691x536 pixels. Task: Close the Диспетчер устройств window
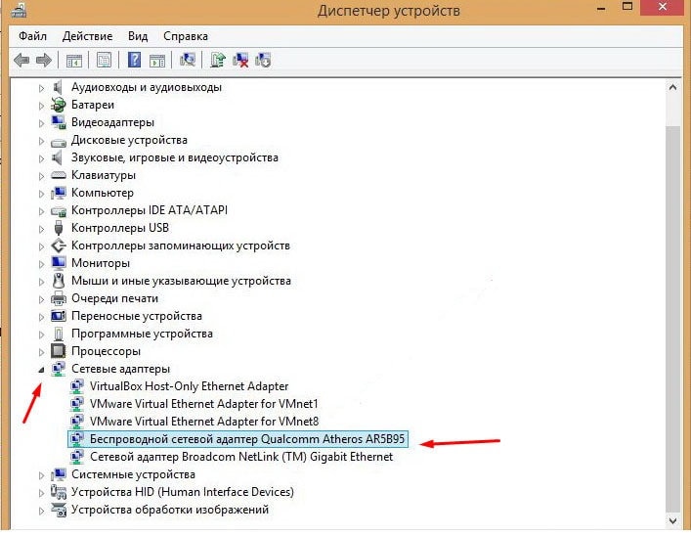pos(663,7)
